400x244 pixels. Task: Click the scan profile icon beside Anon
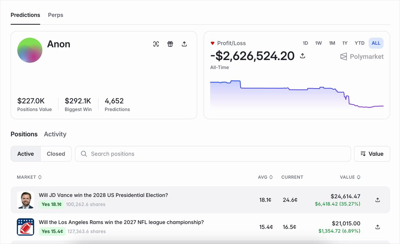(156, 44)
